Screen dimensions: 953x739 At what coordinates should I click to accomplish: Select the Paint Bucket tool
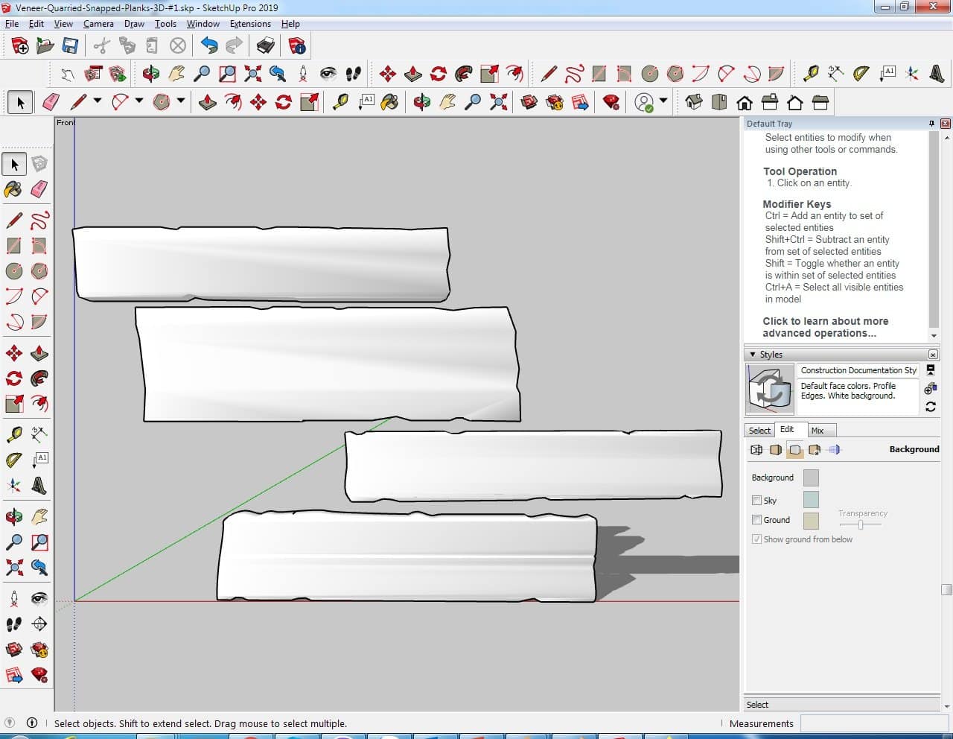[13, 189]
